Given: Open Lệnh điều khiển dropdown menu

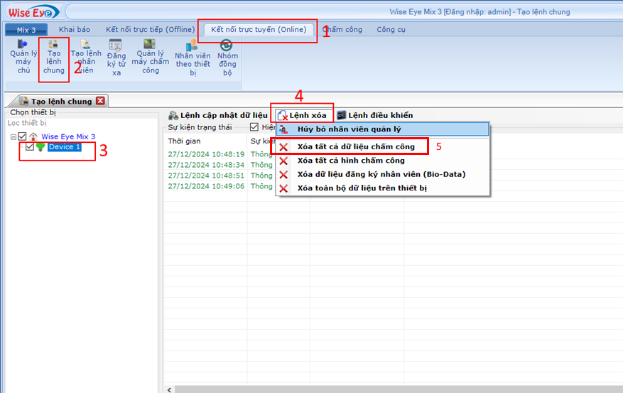Looking at the screenshot, I should tap(374, 115).
